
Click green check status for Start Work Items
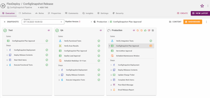coord(47,60)
